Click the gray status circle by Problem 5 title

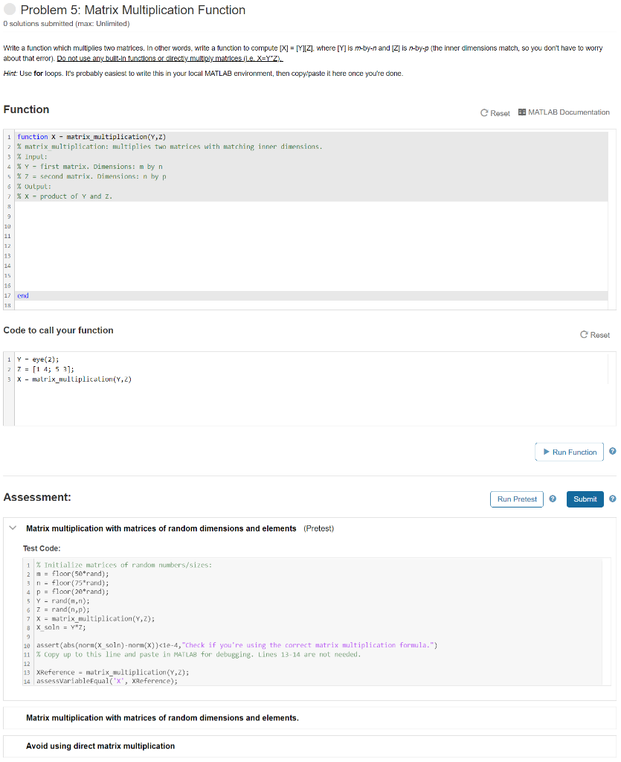10,9
